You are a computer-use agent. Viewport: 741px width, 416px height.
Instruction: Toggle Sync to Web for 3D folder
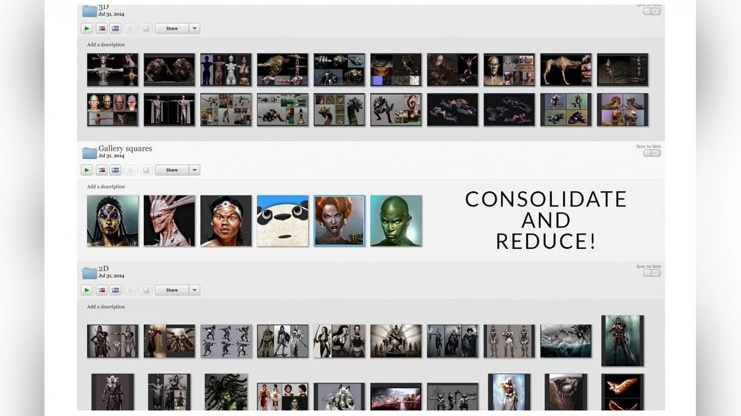coord(651,12)
